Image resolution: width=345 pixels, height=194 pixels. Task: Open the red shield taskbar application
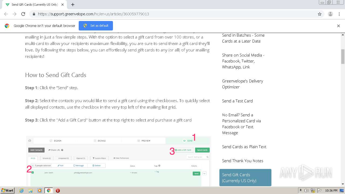pyautogui.click(x=58, y=190)
